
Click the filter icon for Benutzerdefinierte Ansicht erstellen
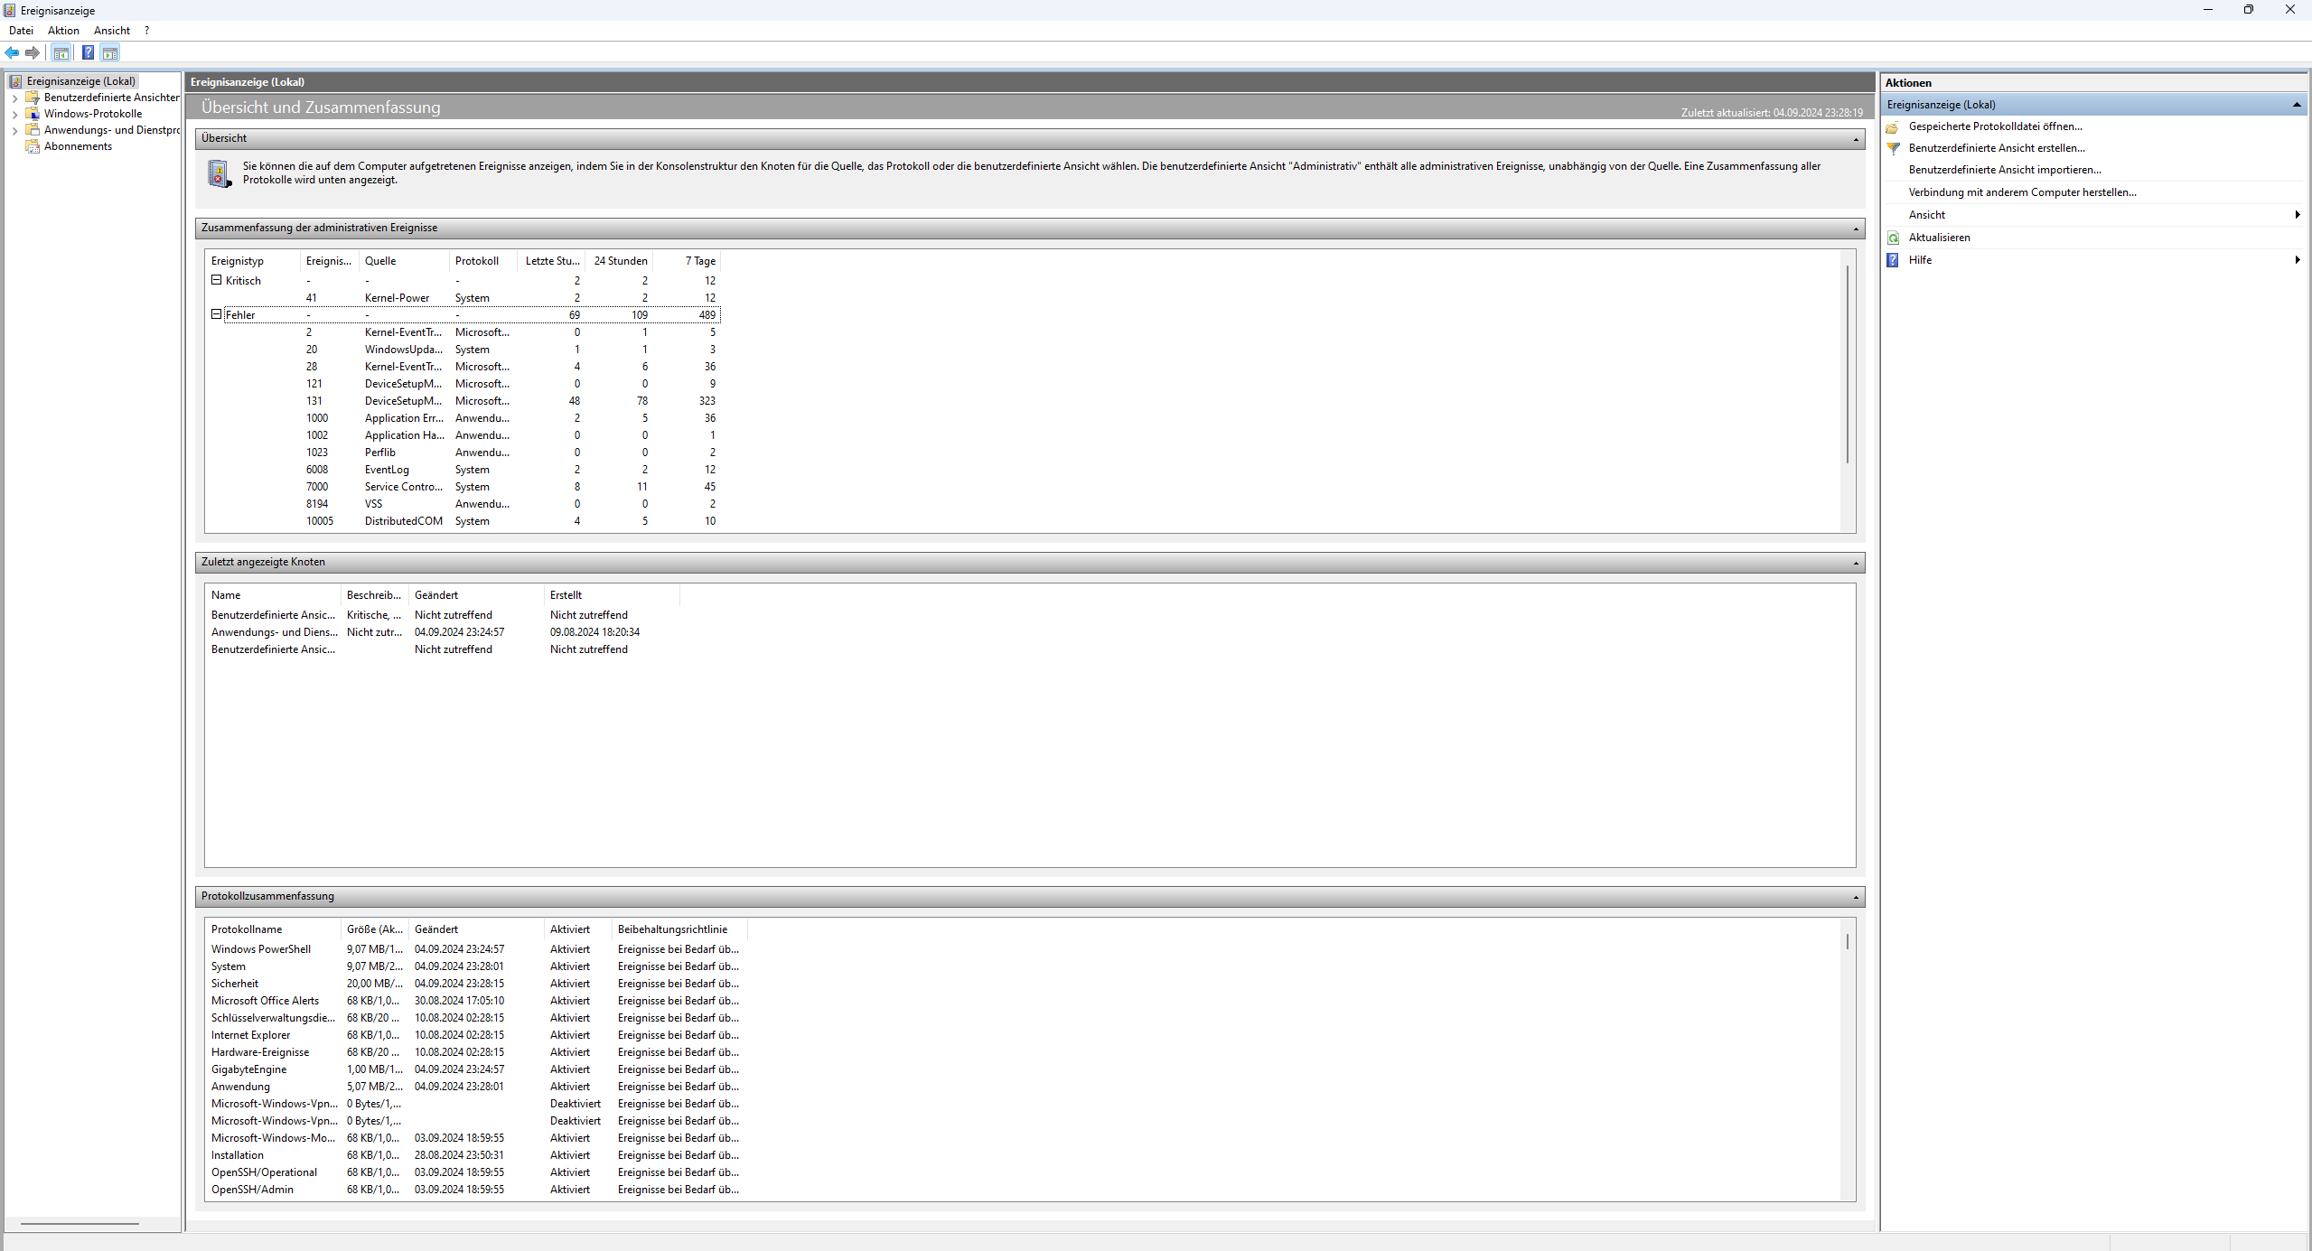[x=1894, y=148]
